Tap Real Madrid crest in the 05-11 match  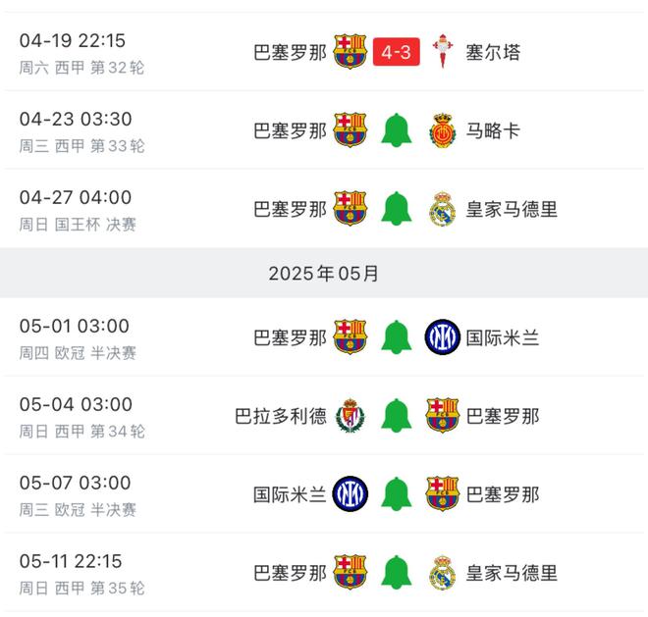[443, 573]
